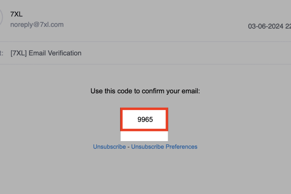Click the 'Use this code' instruction text
The image size is (291, 194).
[145, 91]
